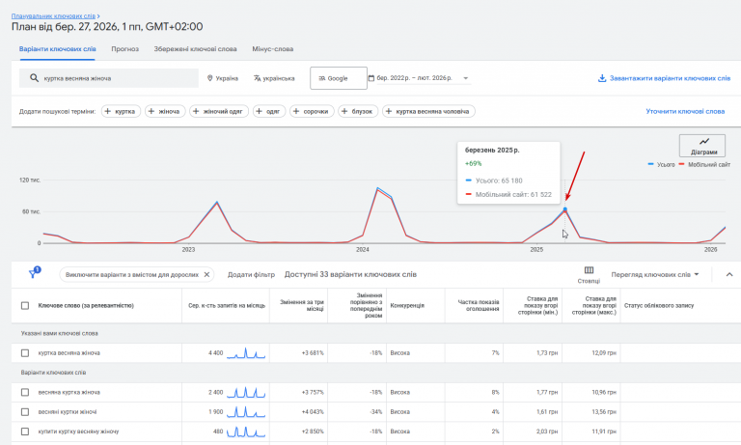Image resolution: width=741 pixels, height=445 pixels.
Task: Click the українська language translate icon
Action: tap(259, 78)
